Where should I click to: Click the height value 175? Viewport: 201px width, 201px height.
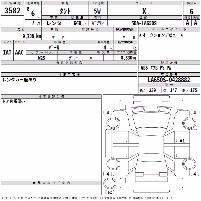[193, 90]
